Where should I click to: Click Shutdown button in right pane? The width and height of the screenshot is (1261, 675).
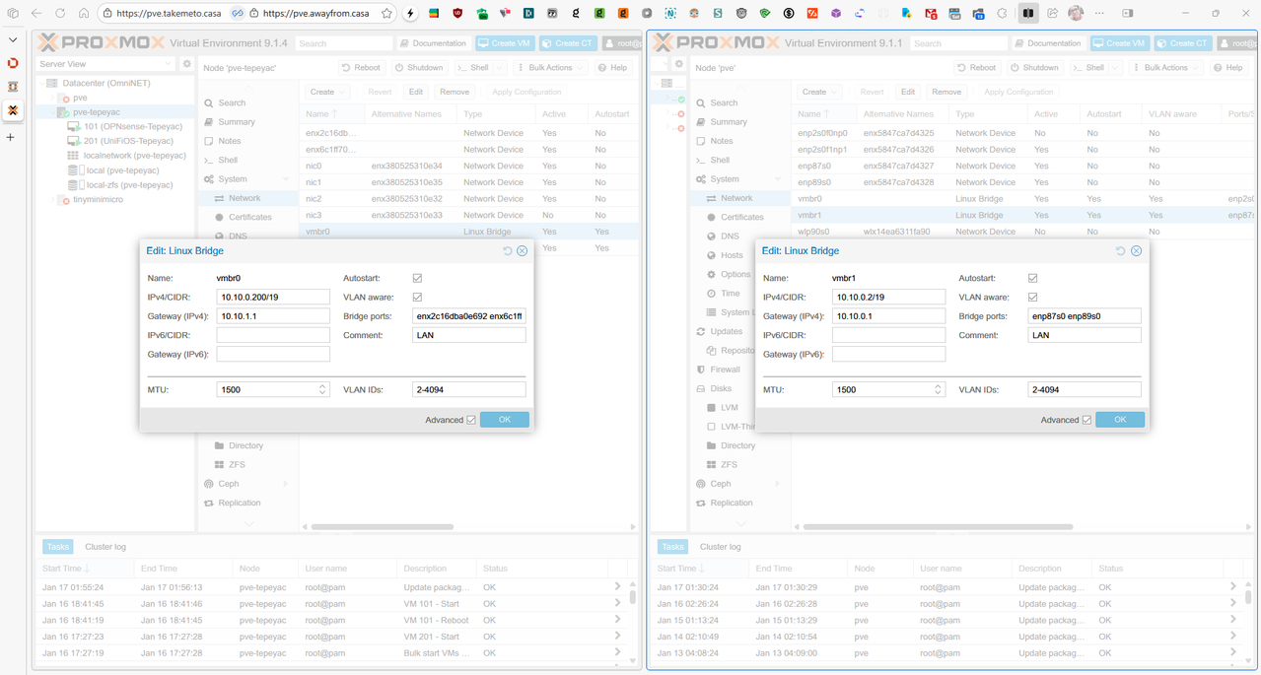click(x=1033, y=68)
